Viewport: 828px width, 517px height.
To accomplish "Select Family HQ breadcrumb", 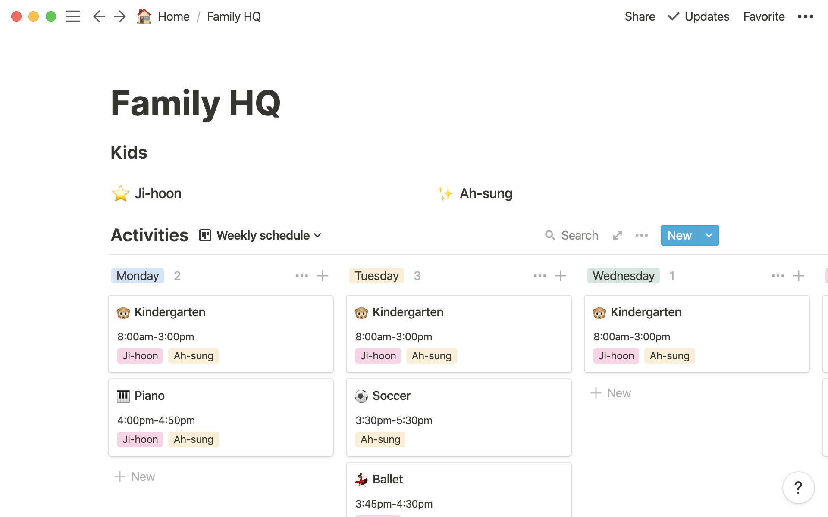I will [234, 16].
